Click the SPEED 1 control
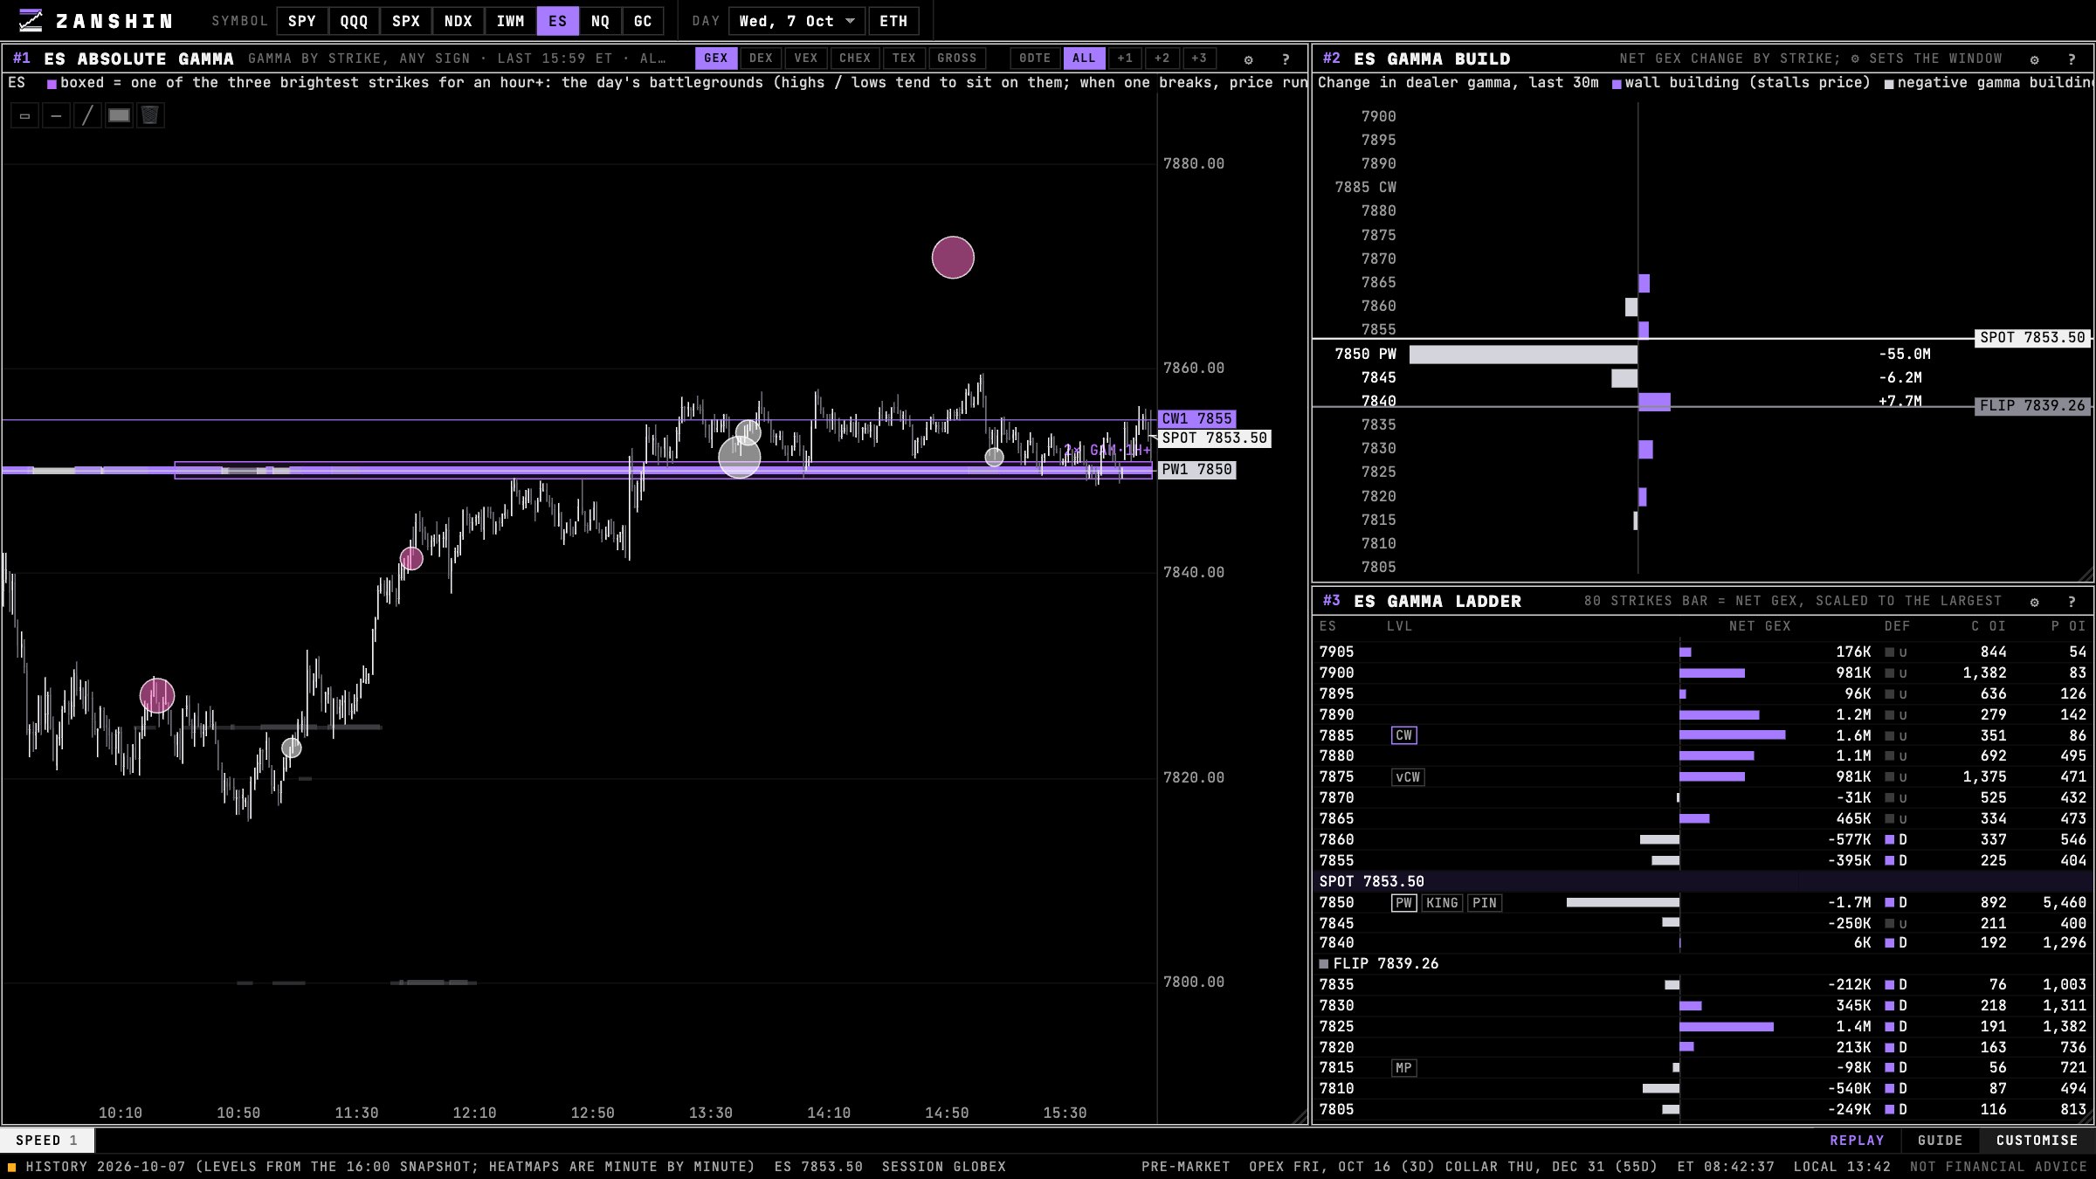Image resolution: width=2096 pixels, height=1179 pixels. 47,1141
